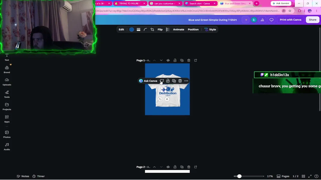Move Page 2 up with chevron arrow
Viewport: 321px width, 180px height.
coord(154,167)
